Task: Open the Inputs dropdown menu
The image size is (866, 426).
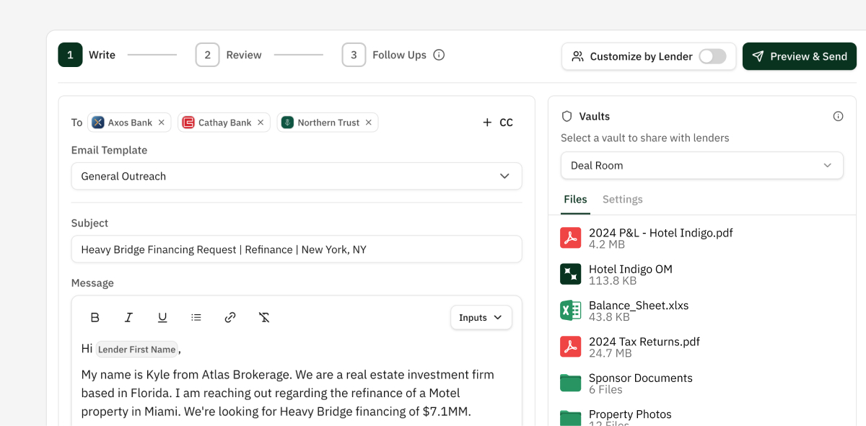Action: 481,318
